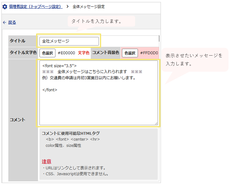Click the コメント row label

(x=18, y=120)
